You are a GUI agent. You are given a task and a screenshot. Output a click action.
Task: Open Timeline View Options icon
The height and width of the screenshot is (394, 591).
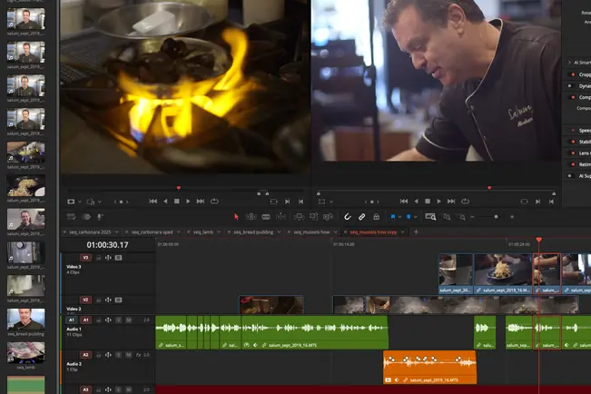click(x=71, y=217)
